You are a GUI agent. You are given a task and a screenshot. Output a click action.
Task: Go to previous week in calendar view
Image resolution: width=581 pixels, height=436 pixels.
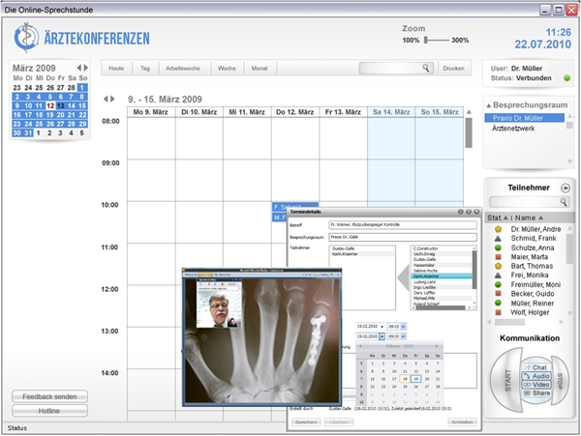pos(106,99)
